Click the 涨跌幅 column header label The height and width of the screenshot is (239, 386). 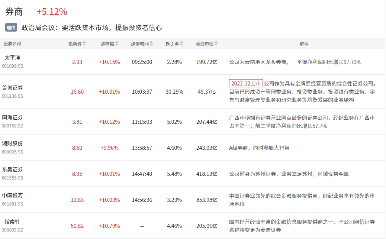pyautogui.click(x=107, y=44)
